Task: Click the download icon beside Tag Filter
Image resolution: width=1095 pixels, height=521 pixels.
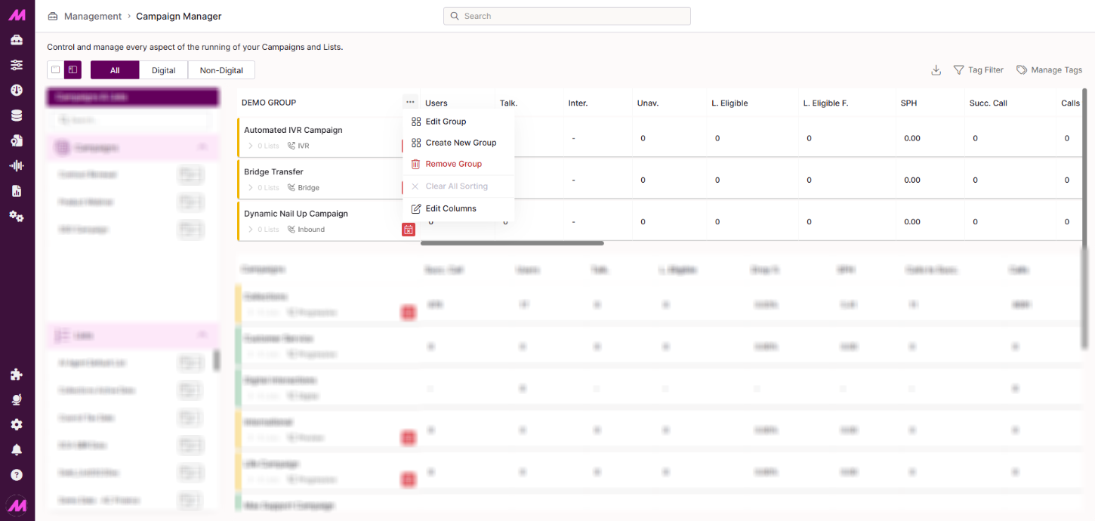Action: pyautogui.click(x=936, y=70)
